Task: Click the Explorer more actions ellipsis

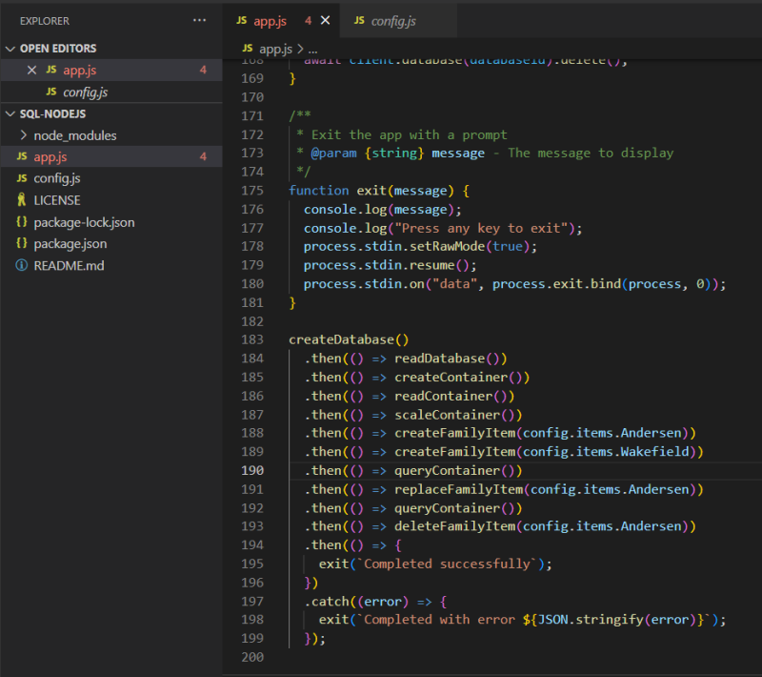Action: click(199, 20)
